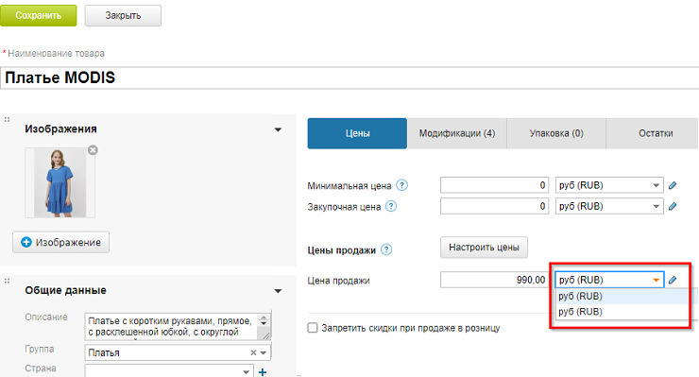Screen dimensions: 699x377
Task: Click the blue dress product thumbnail
Action: click(x=60, y=183)
